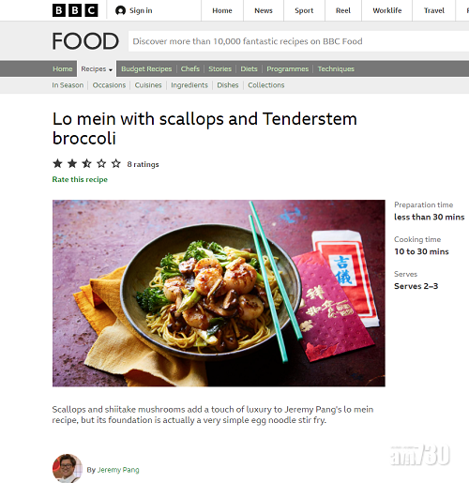
Task: Open Jeremy Pang's author link
Action: (118, 470)
